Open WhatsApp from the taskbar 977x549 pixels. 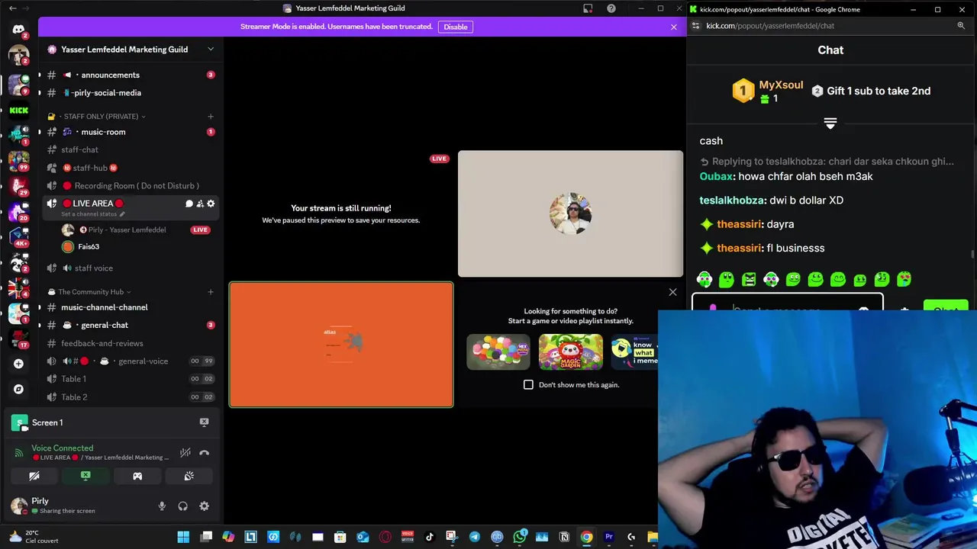[x=520, y=537]
